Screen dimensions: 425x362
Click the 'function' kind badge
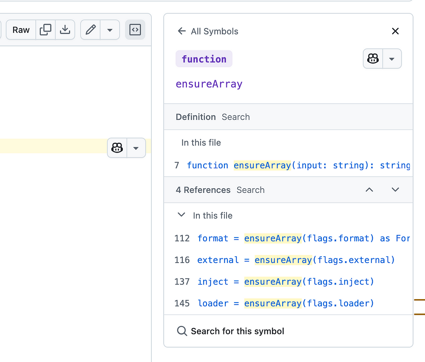pyautogui.click(x=204, y=59)
